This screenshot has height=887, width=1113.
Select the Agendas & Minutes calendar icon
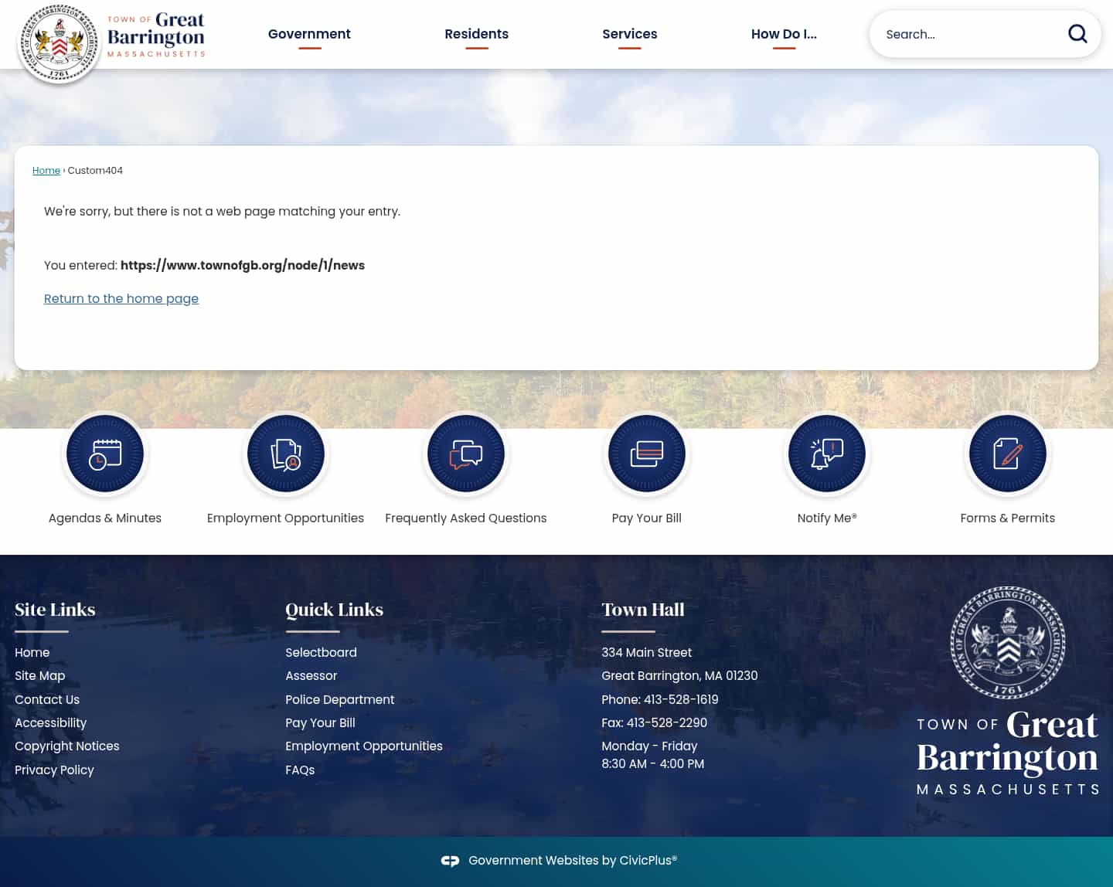[x=105, y=454]
